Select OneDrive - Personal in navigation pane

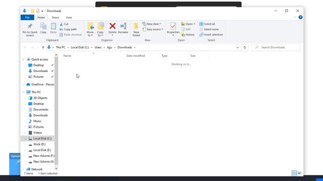click(x=40, y=84)
